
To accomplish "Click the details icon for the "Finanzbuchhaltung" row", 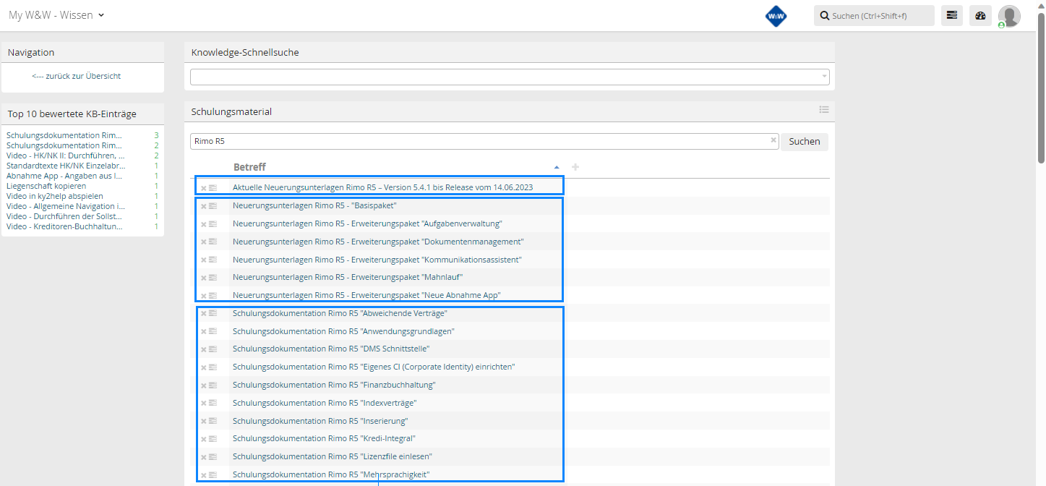I will pyautogui.click(x=213, y=385).
